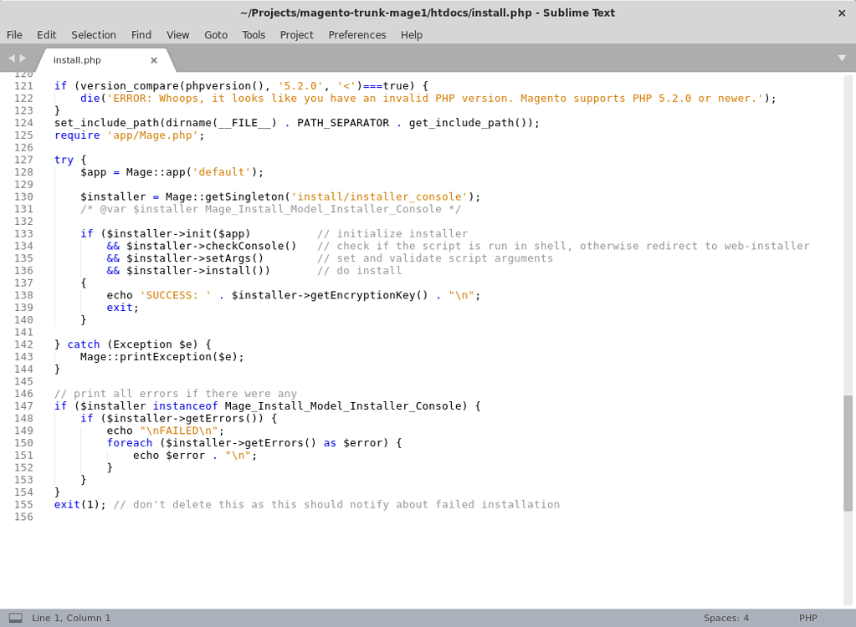Click the vertical scrollbar thumb
Image resolution: width=856 pixels, height=627 pixels.
pos(848,451)
